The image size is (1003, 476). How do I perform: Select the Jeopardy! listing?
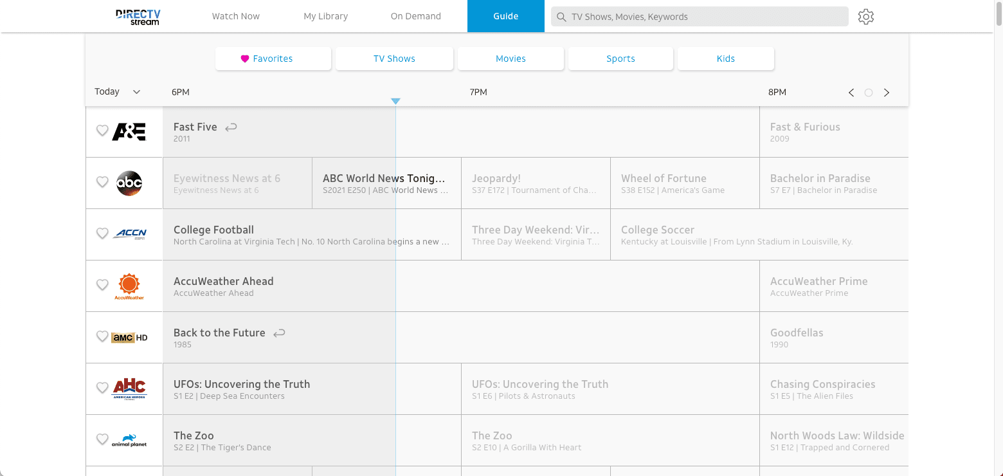[536, 183]
